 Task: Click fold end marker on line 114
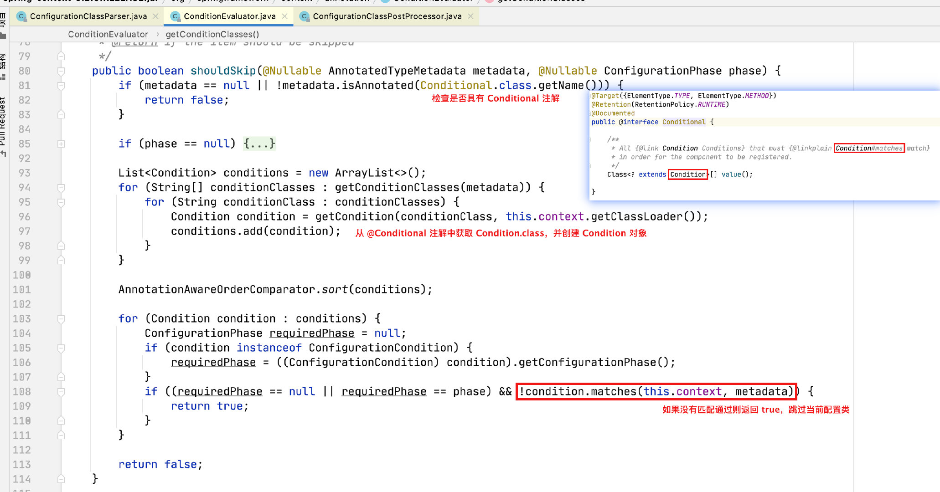point(61,479)
